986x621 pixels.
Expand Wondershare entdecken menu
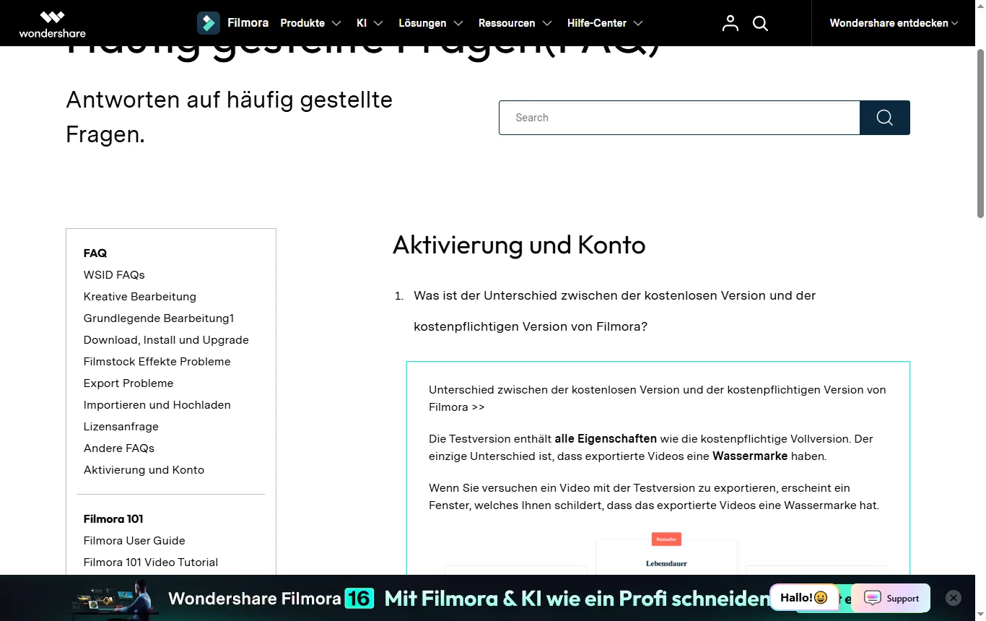point(894,23)
